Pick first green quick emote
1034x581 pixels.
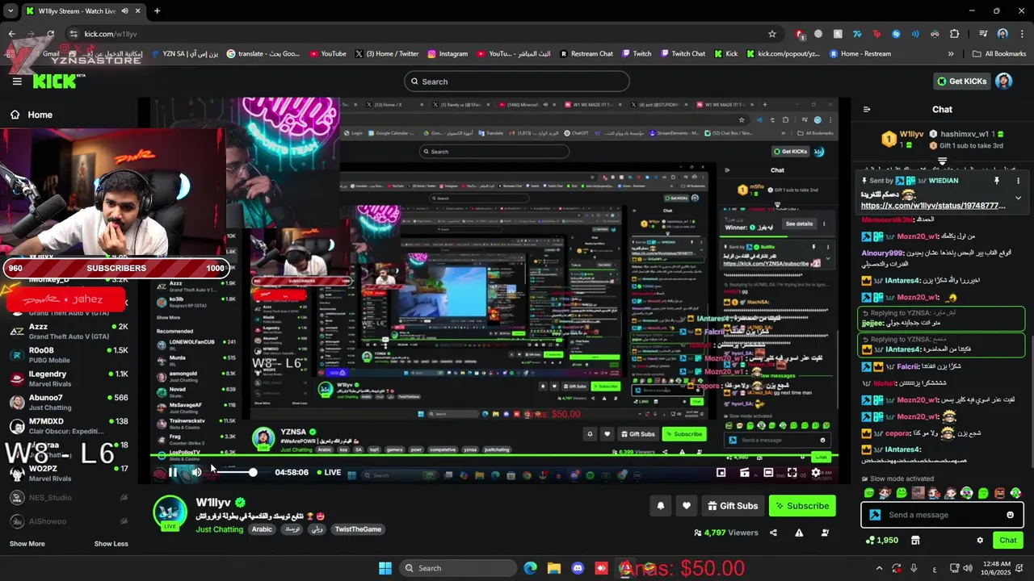[868, 493]
